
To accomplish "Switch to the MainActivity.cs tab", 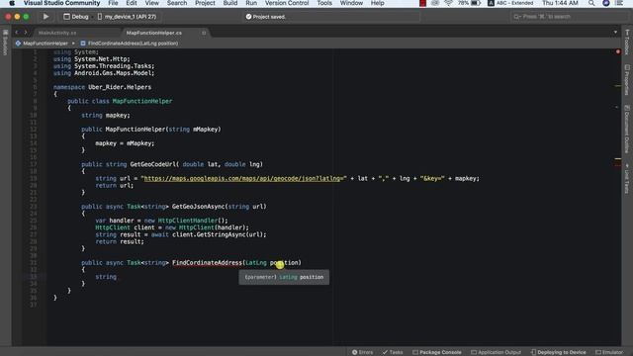I will pos(57,33).
